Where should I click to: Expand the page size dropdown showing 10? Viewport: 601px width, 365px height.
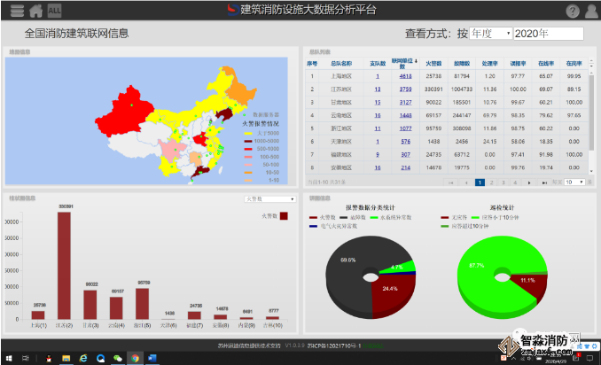574,182
